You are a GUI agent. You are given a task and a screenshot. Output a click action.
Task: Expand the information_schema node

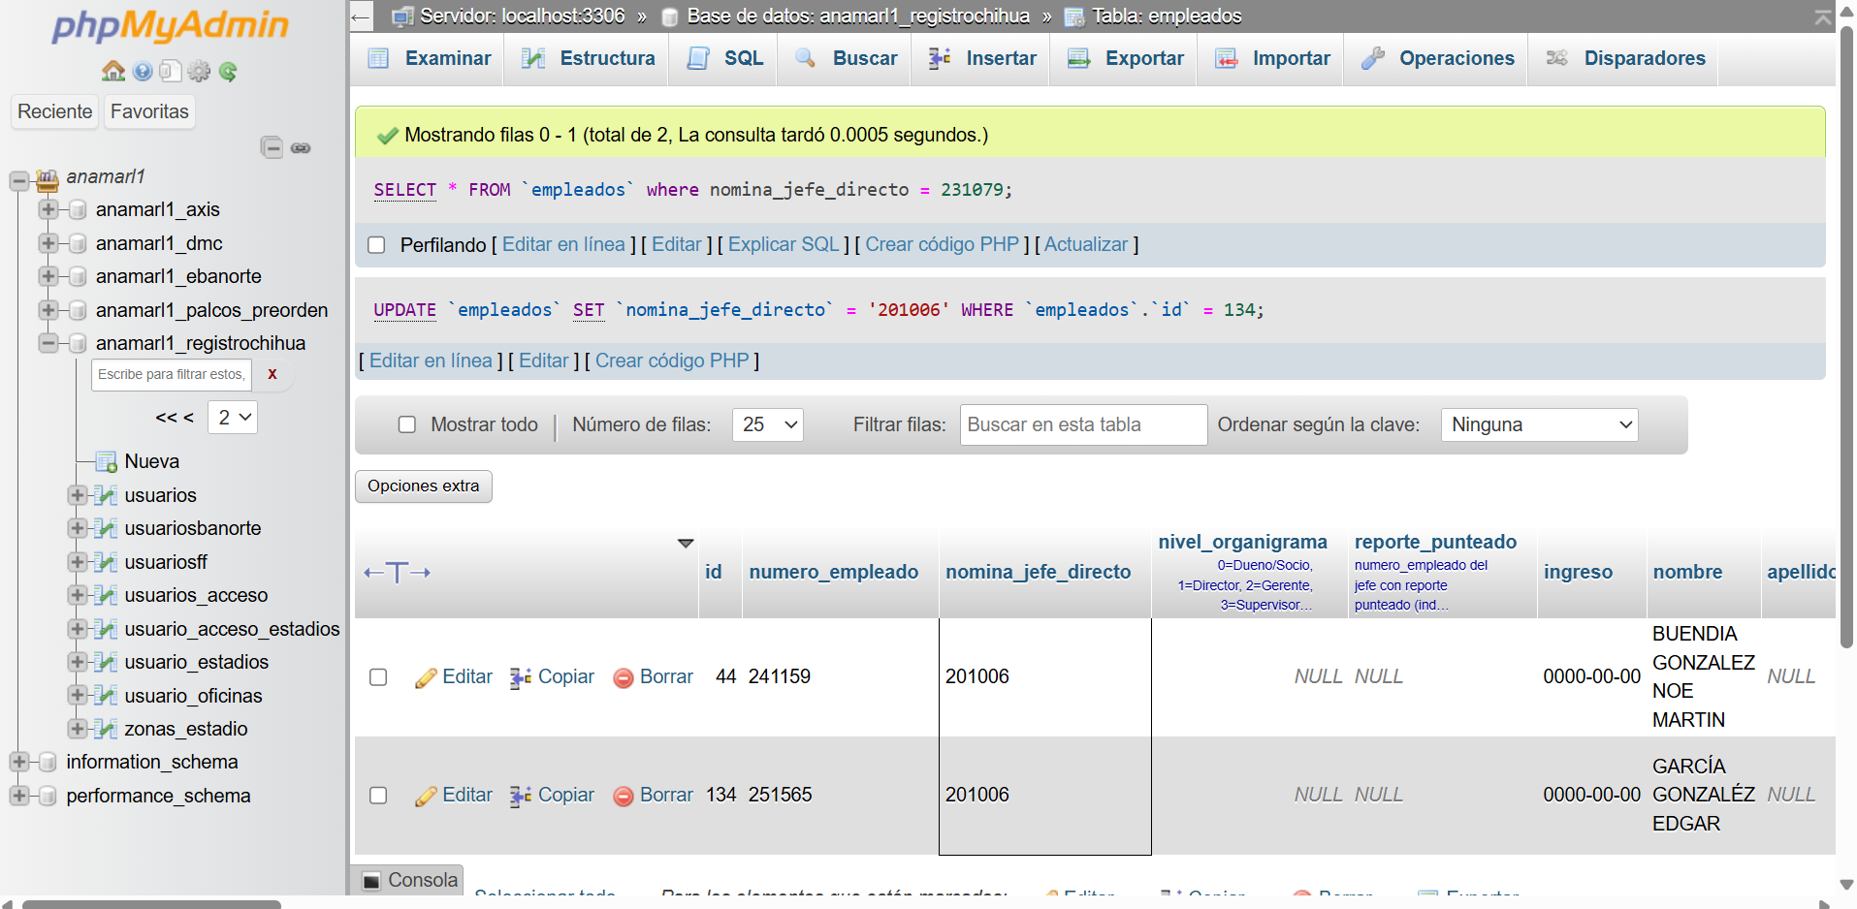(x=18, y=762)
